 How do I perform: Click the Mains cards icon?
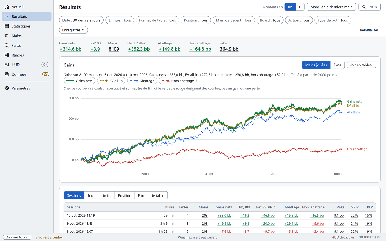pos(7,36)
